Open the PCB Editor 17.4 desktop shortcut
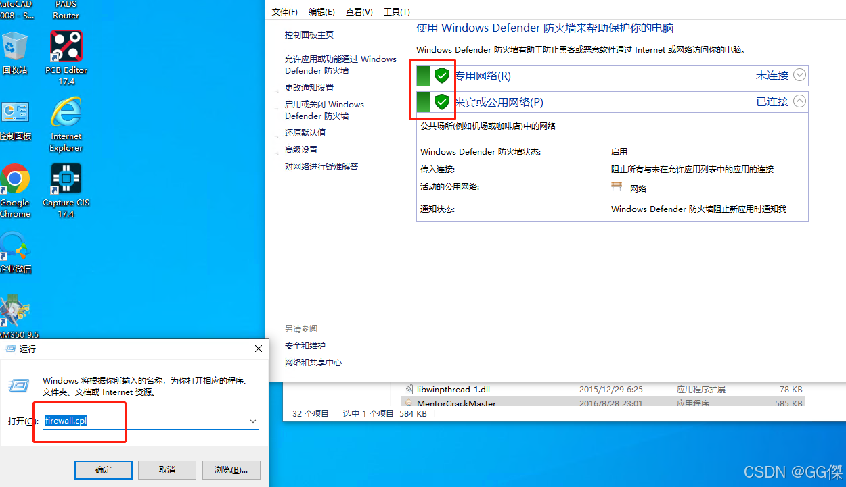This screenshot has height=487, width=846. pos(66,57)
